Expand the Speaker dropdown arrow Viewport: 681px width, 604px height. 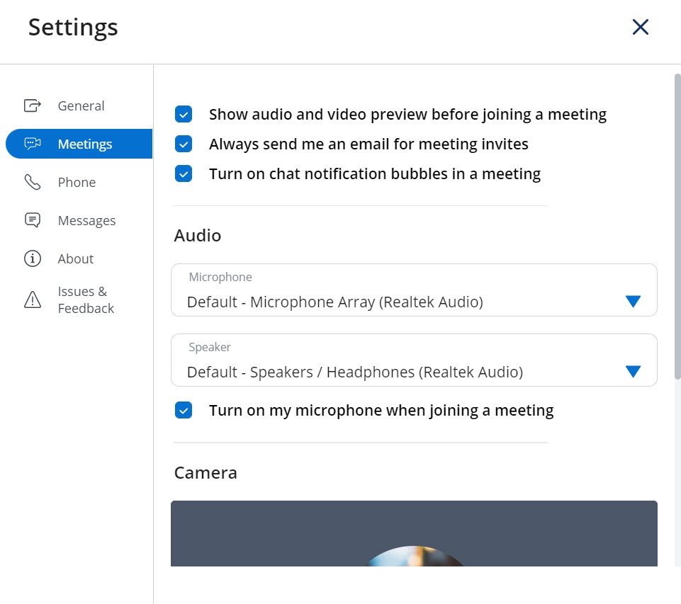click(x=633, y=372)
